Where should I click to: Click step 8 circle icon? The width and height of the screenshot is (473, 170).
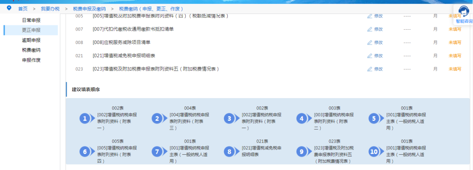[x=229, y=152]
